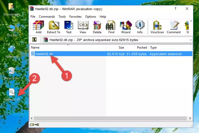Expand the archive path dropdown
The height and width of the screenshot is (133, 199).
191,40
